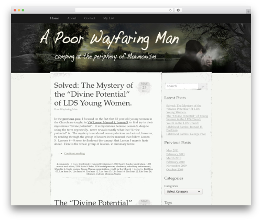Open Lifeblood Battles: George Pace

[186, 134]
